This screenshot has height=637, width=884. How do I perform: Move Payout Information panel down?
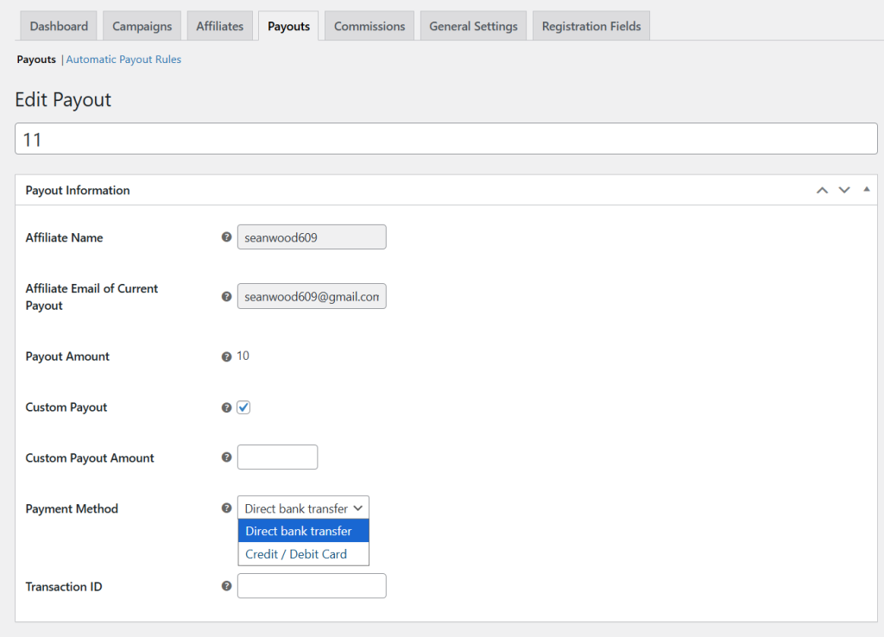click(x=844, y=190)
